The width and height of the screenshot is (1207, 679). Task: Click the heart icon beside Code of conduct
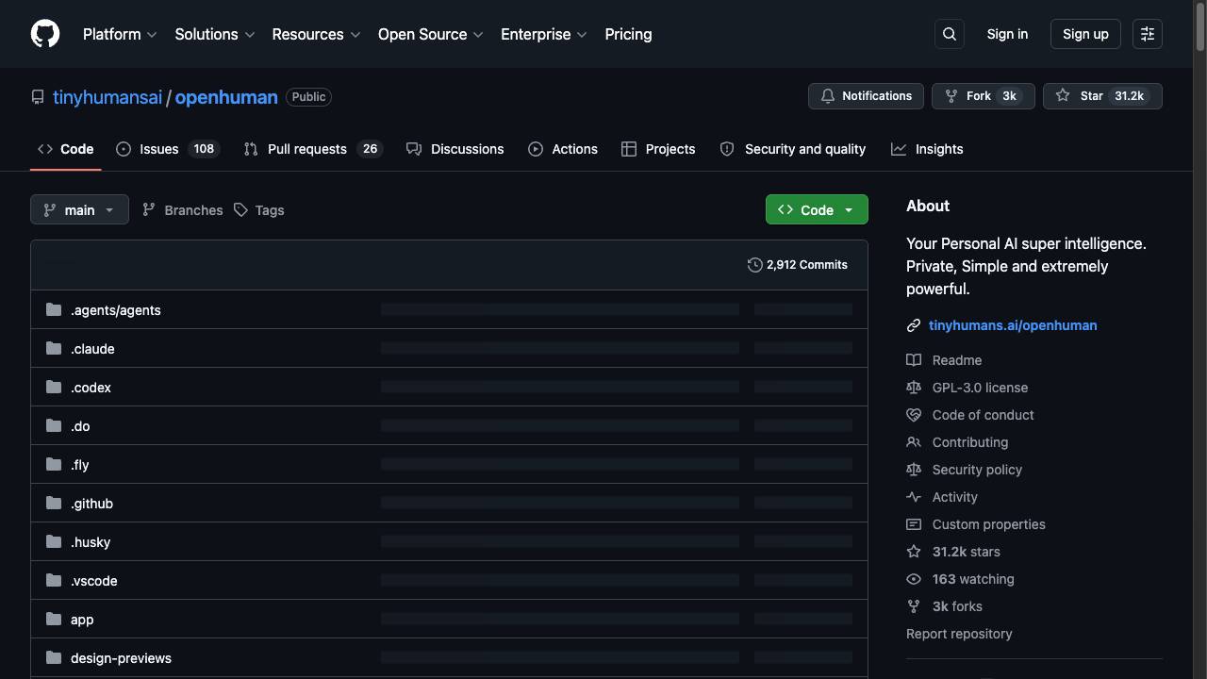914,415
